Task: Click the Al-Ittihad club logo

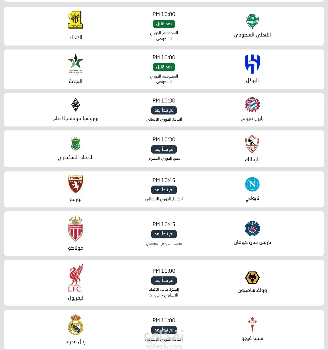Action: tap(76, 20)
